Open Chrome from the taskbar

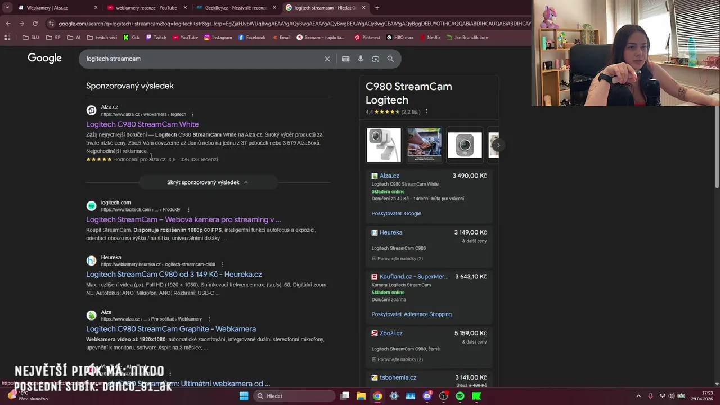[377, 396]
